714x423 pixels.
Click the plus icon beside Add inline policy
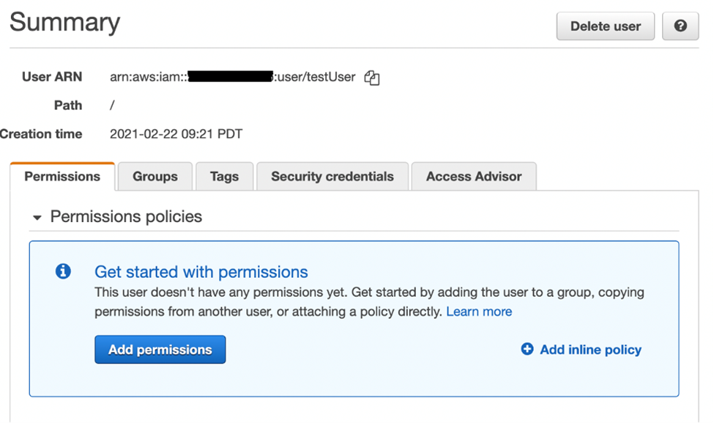click(x=527, y=350)
